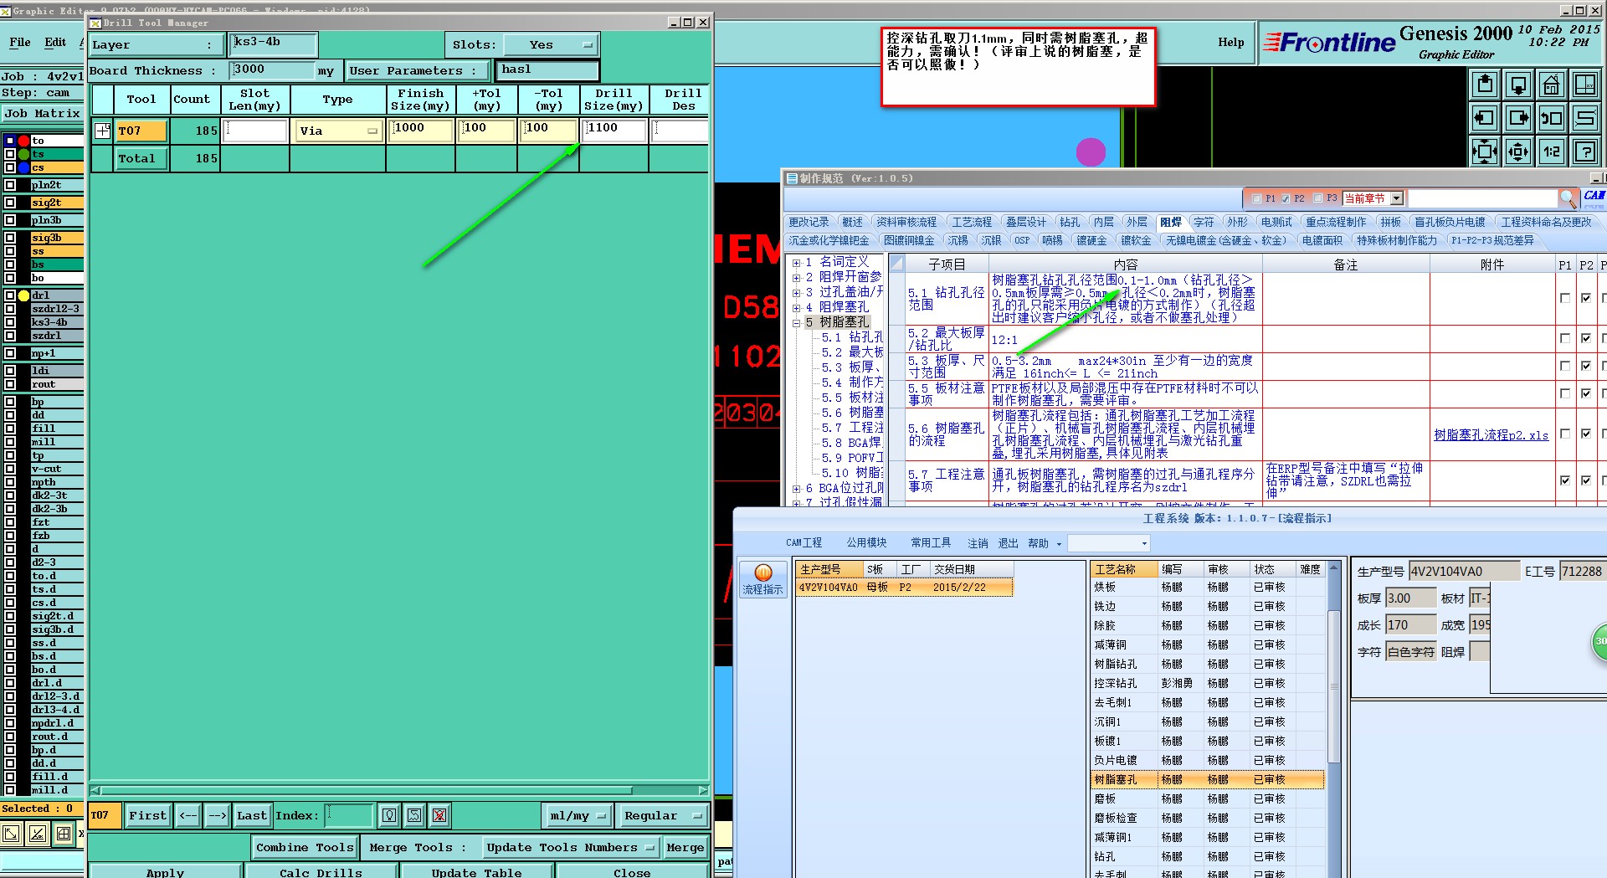1607x878 pixels.
Task: Click the home view icon
Action: pyautogui.click(x=1552, y=84)
